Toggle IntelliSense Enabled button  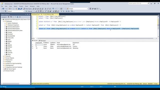coord(43,11)
